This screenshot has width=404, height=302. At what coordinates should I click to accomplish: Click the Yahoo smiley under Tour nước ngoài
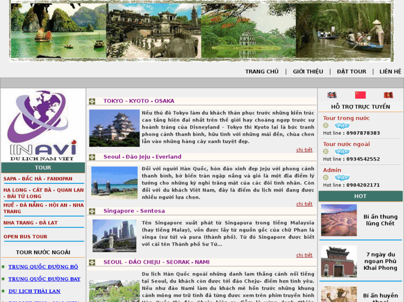pyautogui.click(x=326, y=152)
